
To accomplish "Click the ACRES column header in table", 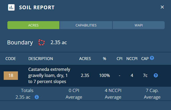I will (x=85, y=59).
